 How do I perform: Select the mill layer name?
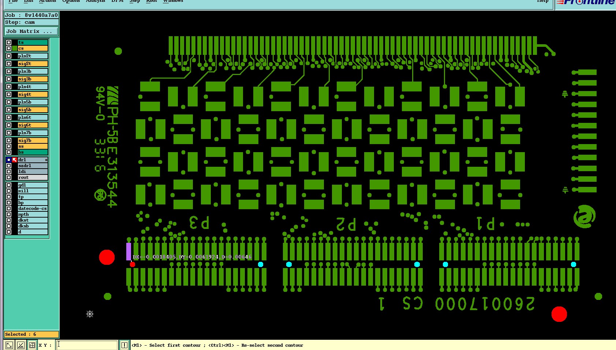[33, 191]
